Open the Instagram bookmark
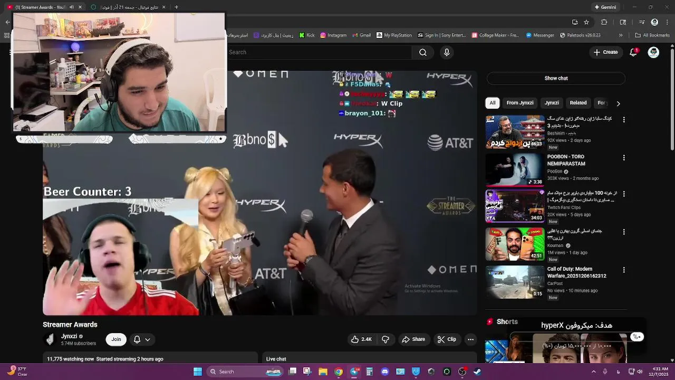Screen dimensions: 675x380 tap(333, 35)
